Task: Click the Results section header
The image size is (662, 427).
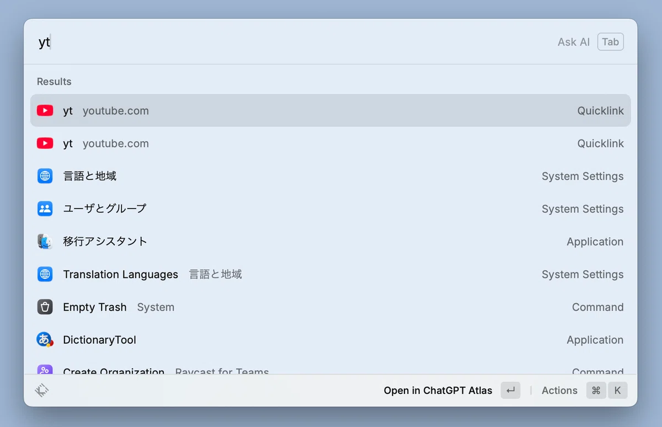Action: 54,82
